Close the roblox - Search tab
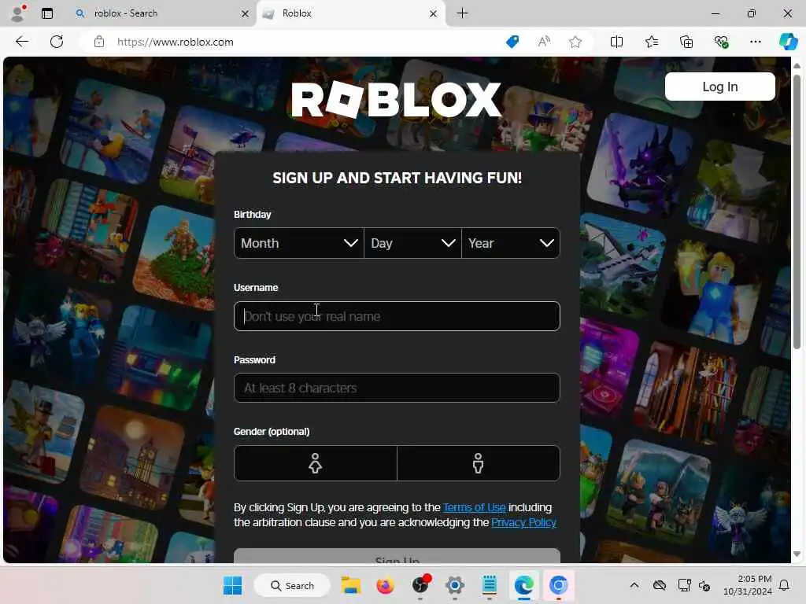806x604 pixels. pos(246,14)
